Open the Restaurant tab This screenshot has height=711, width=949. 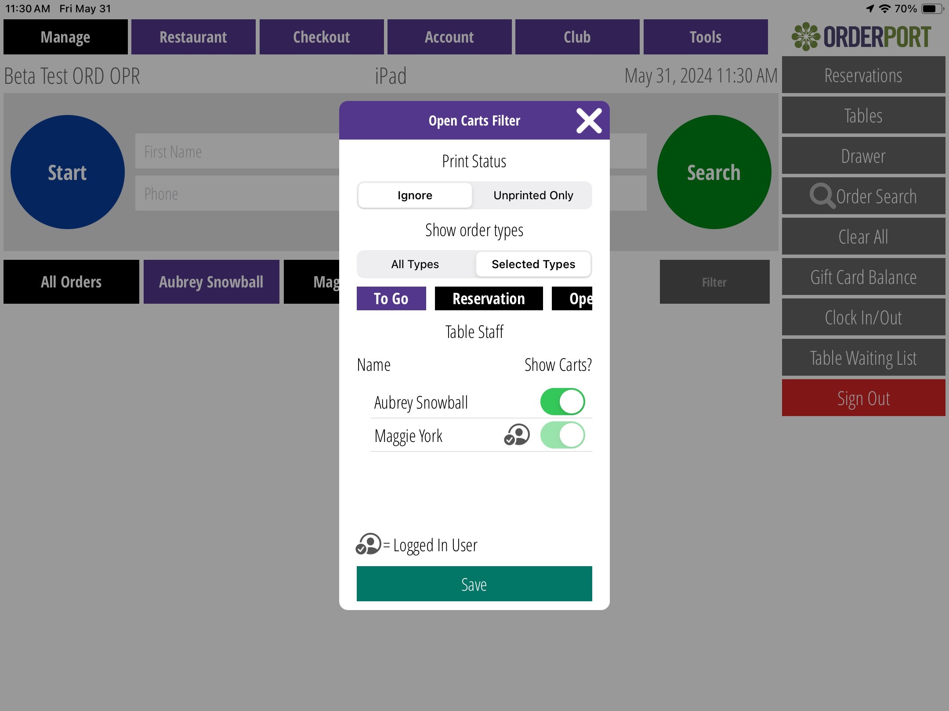tap(193, 37)
